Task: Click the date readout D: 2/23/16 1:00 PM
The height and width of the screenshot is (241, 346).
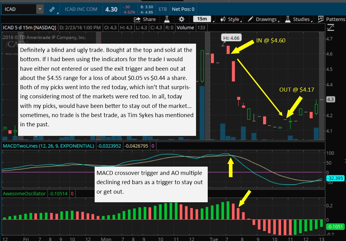Action: point(80,28)
